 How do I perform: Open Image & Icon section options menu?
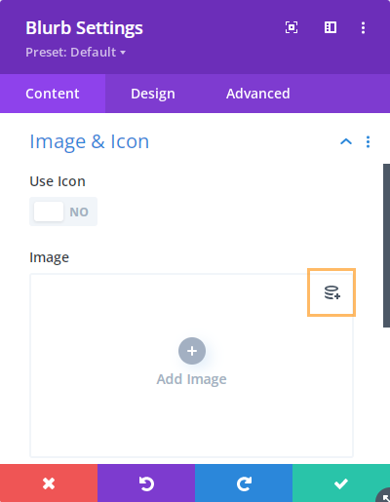(368, 142)
